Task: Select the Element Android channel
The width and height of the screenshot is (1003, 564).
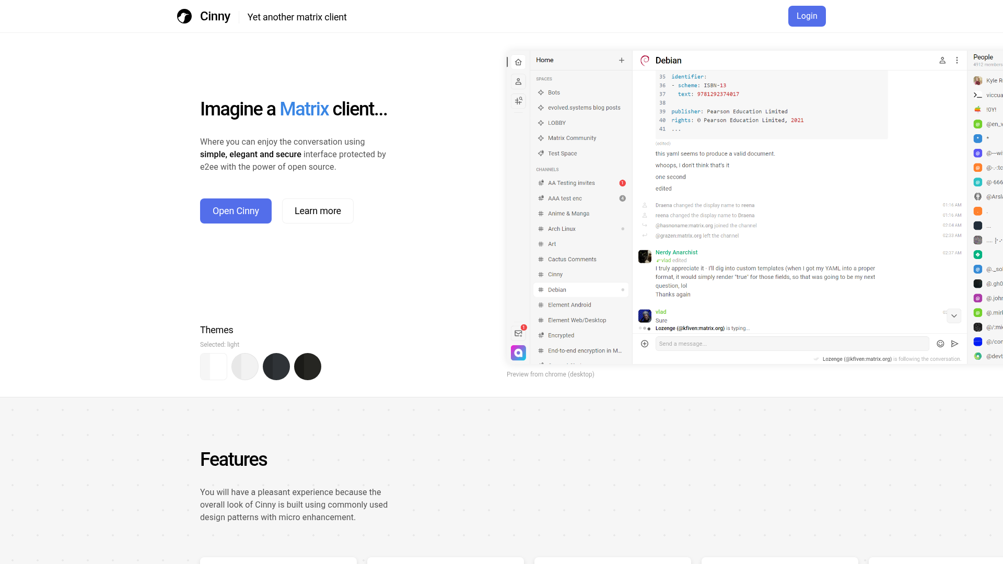Action: (580, 305)
